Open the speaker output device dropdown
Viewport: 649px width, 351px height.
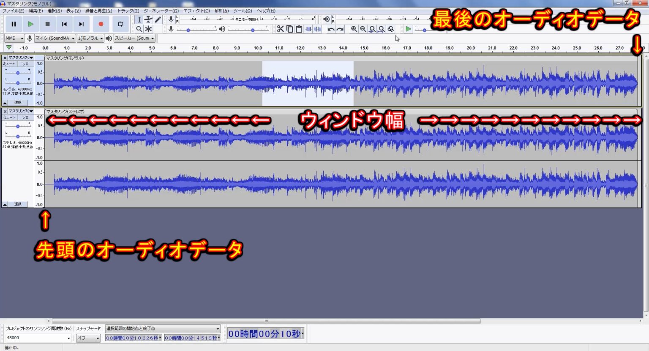point(134,38)
